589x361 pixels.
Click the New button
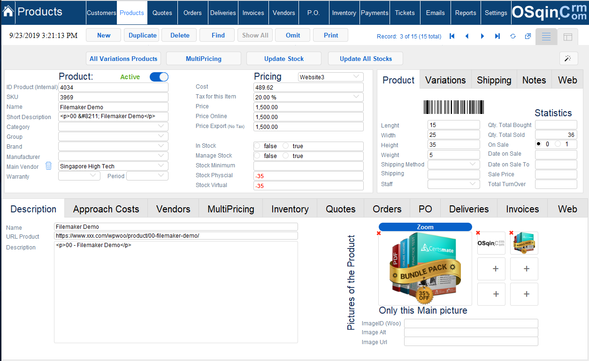[104, 35]
